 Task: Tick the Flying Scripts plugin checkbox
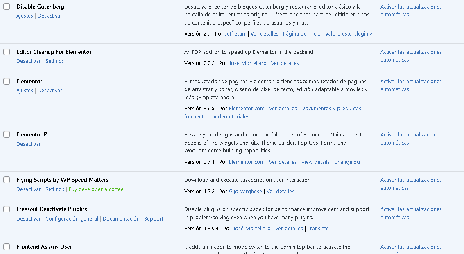pyautogui.click(x=7, y=180)
